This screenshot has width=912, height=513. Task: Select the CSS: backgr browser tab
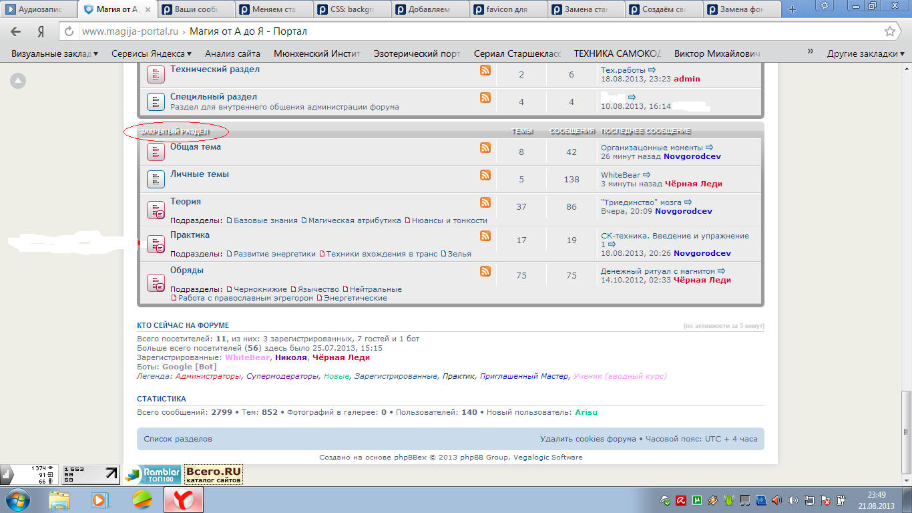click(x=352, y=9)
